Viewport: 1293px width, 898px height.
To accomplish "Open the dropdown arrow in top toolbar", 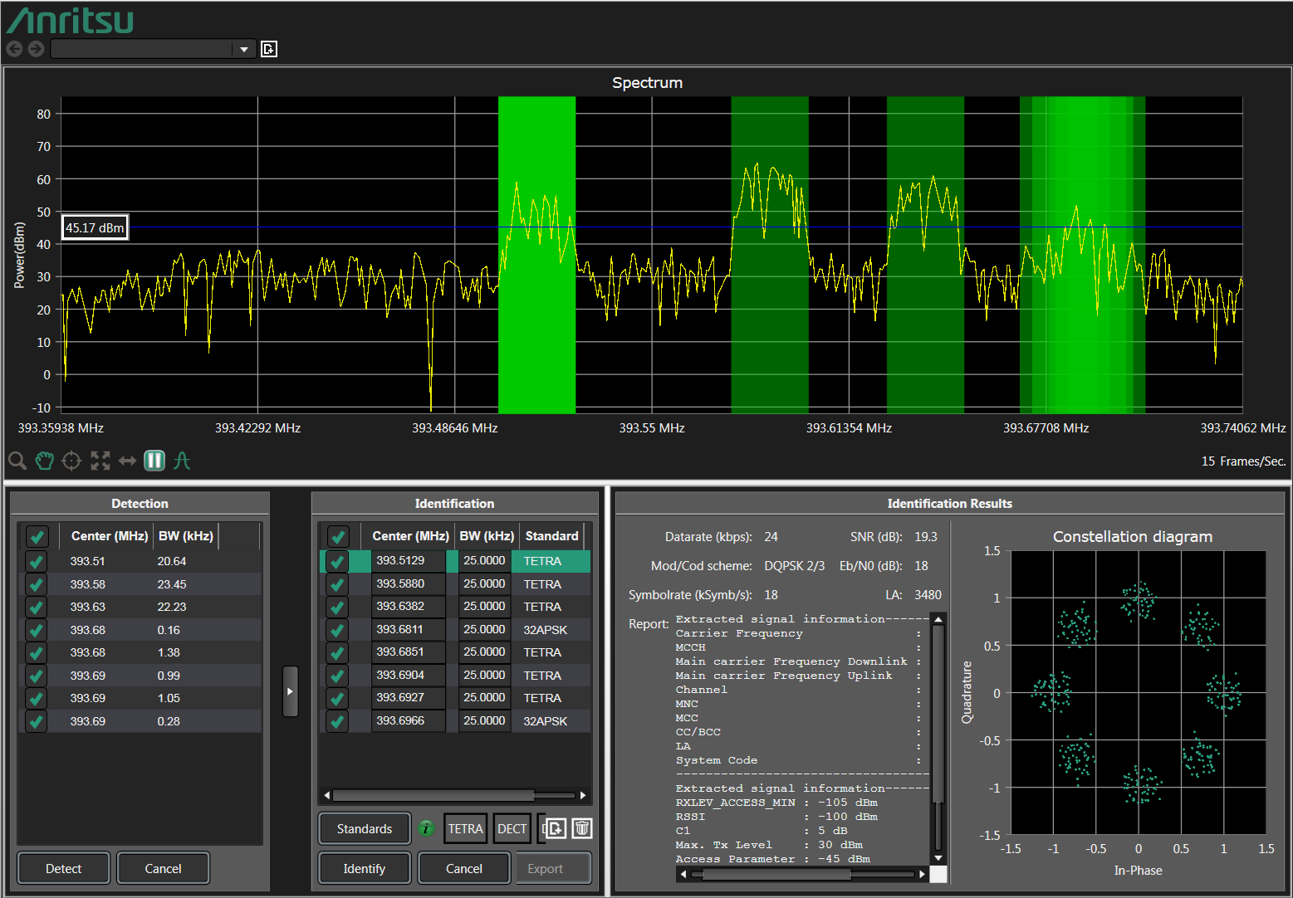I will [244, 49].
